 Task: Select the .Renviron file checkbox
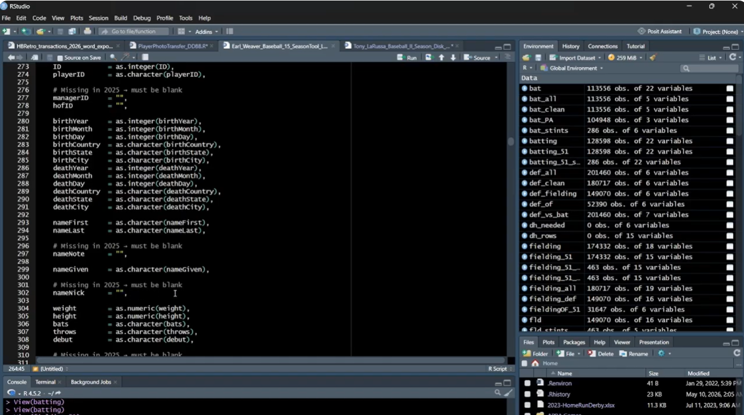pyautogui.click(x=527, y=383)
